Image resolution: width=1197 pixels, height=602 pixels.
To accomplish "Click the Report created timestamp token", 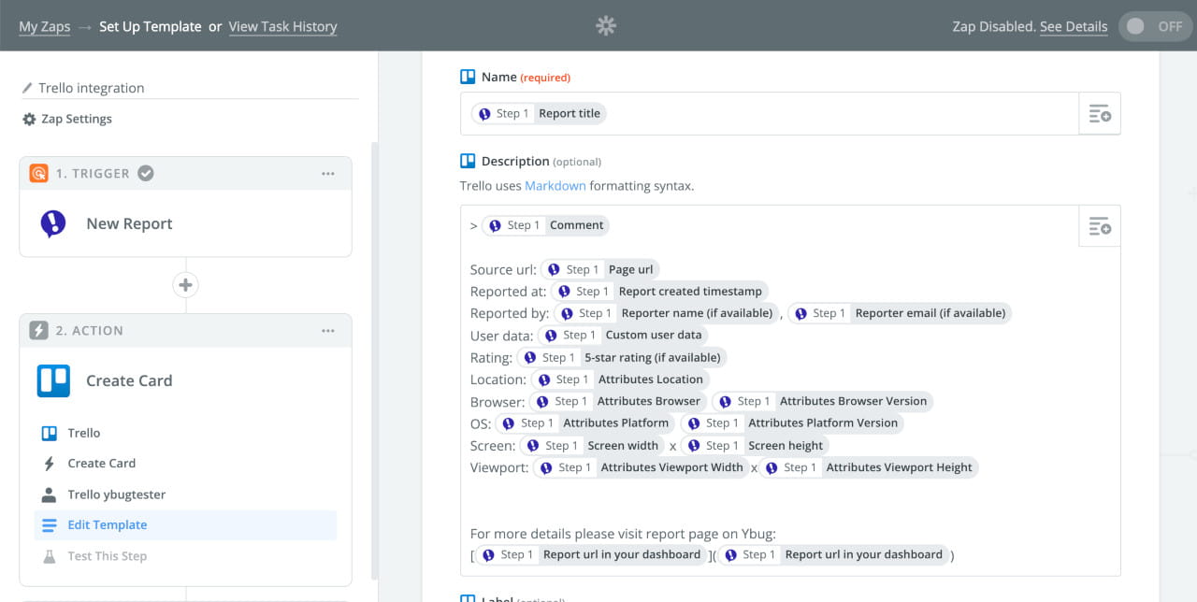I will pyautogui.click(x=659, y=291).
